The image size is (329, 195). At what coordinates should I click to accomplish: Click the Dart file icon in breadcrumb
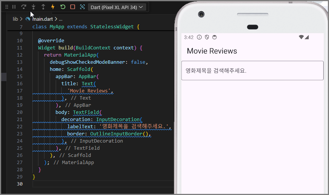28,19
